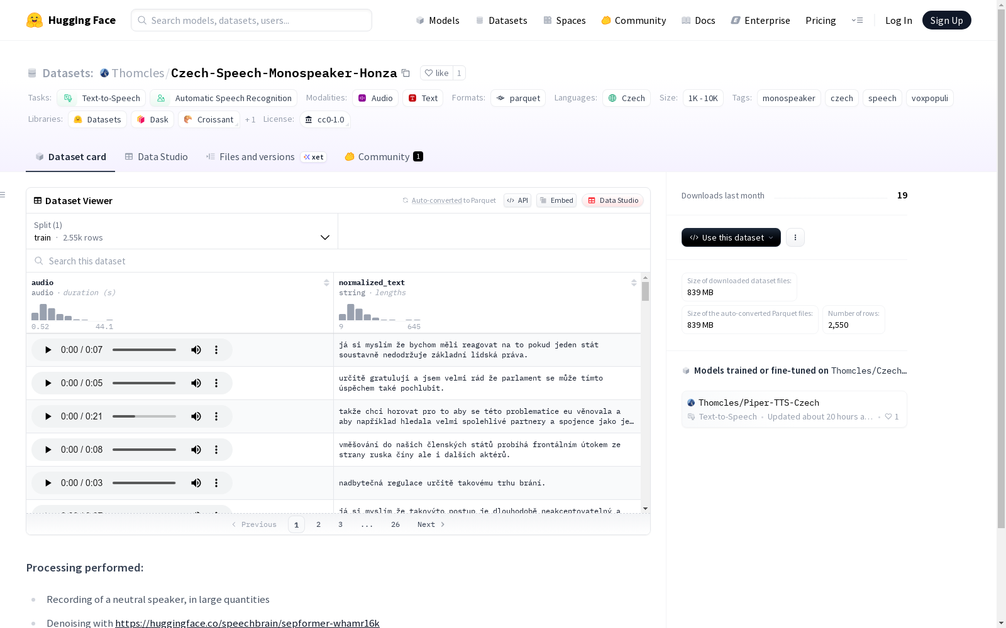Screen dimensions: 1006x628
Task: Open more options for the 0:21 audio
Action: 216,416
